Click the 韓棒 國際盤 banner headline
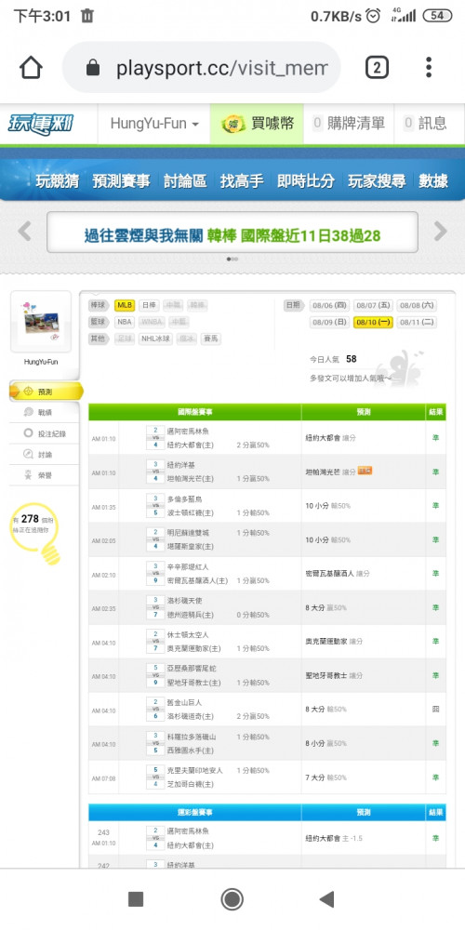This screenshot has height=930, width=465. pos(294,235)
